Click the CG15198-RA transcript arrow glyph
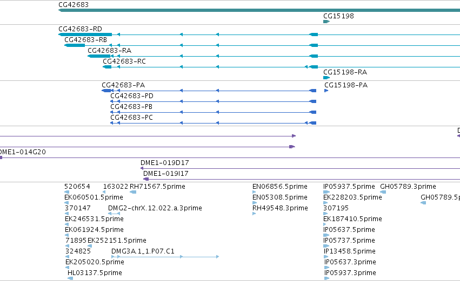This screenshot has width=460, height=281. 326,78
